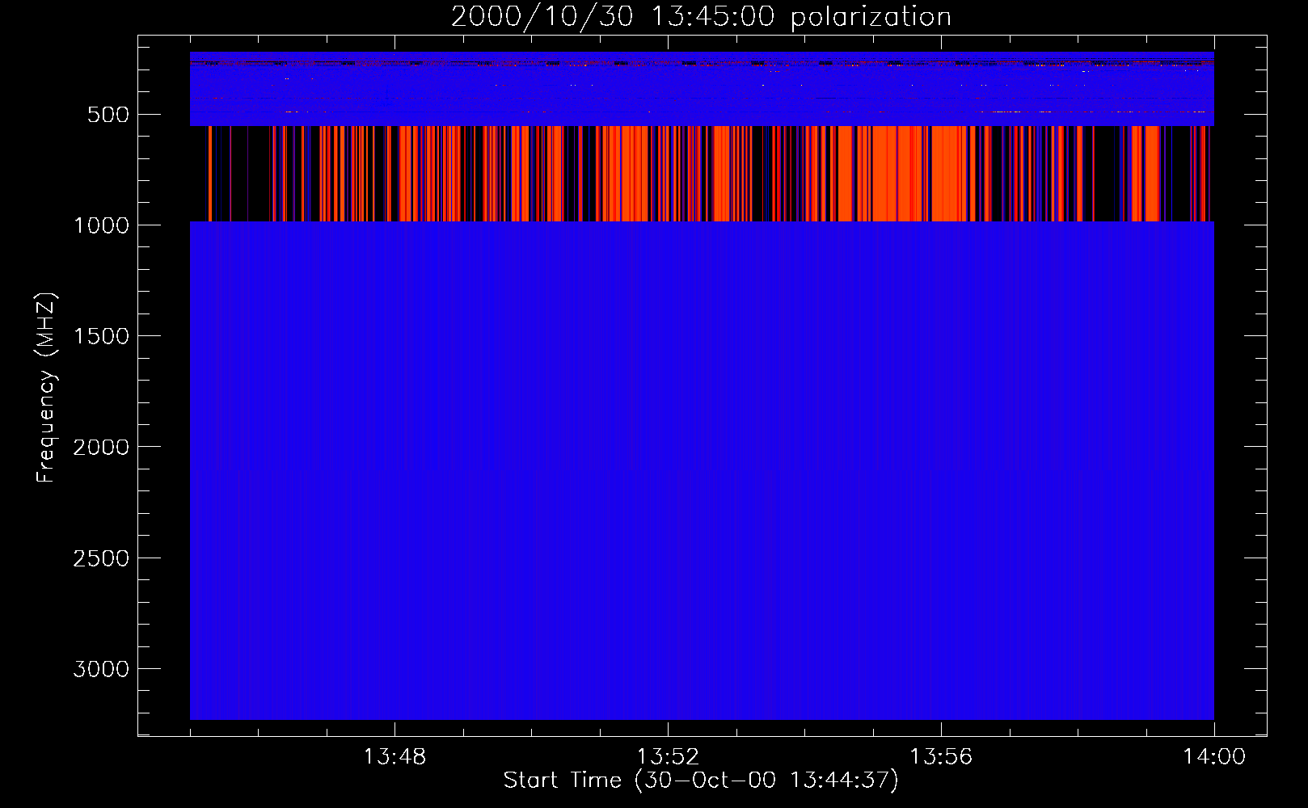The image size is (1308, 808).
Task: Select the 13:52 time tick label
Action: pyautogui.click(x=668, y=757)
